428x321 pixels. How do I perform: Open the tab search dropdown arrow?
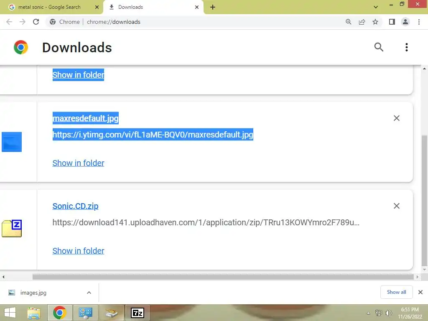click(376, 7)
